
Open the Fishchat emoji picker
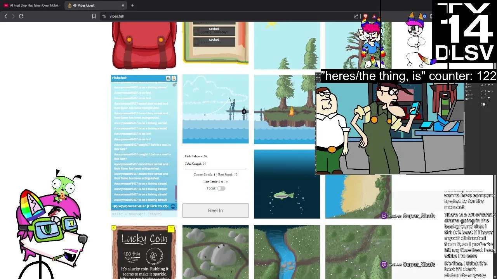pos(173,206)
